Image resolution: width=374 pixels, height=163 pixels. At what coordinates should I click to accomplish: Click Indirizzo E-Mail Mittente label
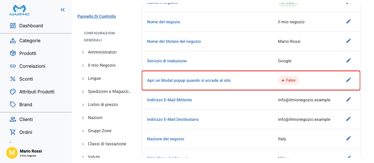pyautogui.click(x=169, y=100)
